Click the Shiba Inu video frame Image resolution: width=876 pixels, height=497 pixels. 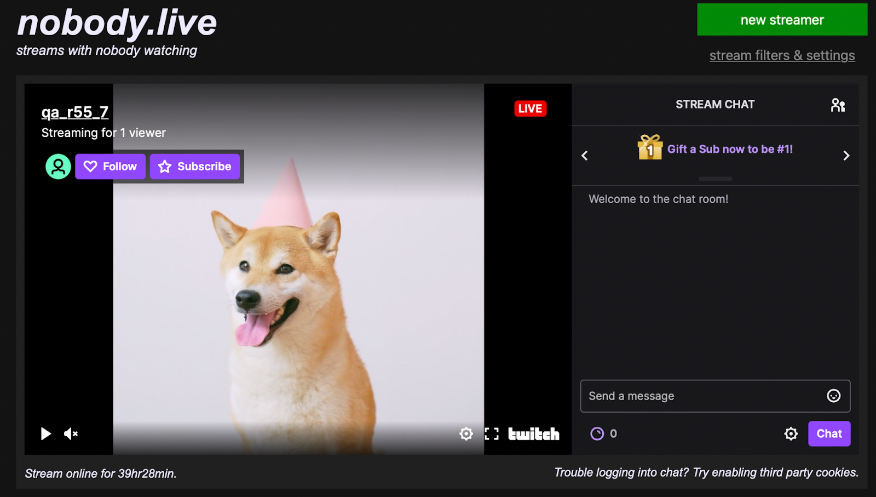coord(298,269)
